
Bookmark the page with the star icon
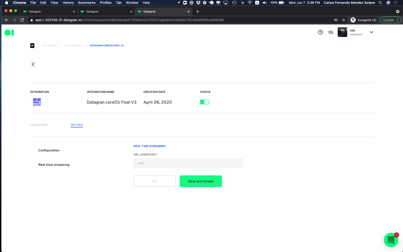[x=343, y=20]
